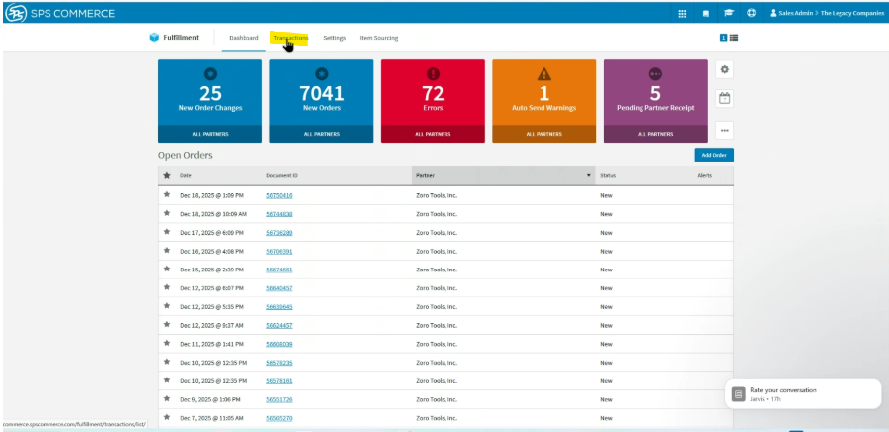Image resolution: width=889 pixels, height=432 pixels.
Task: Click the Rate your conversation notification
Action: click(803, 394)
